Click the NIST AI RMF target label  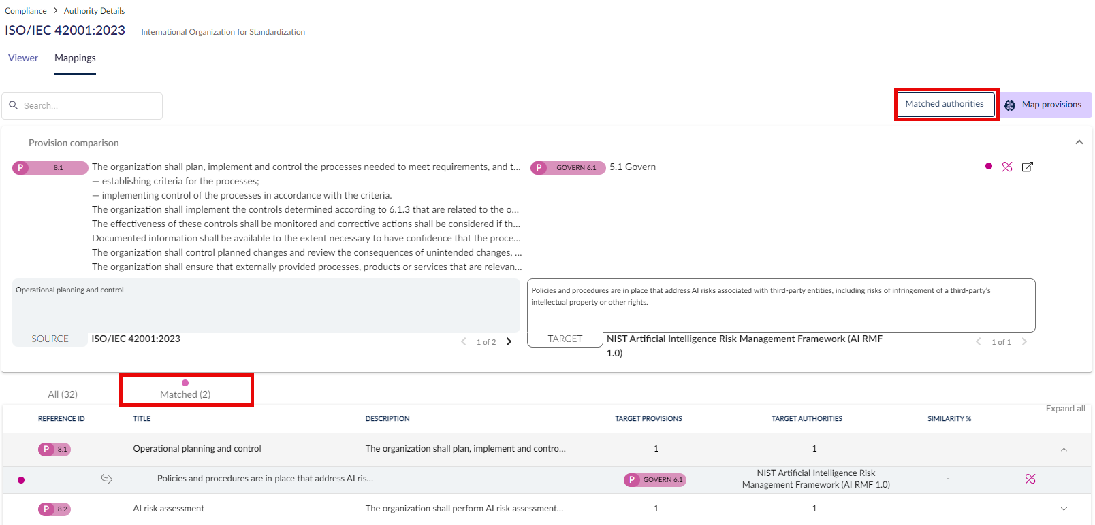click(744, 345)
